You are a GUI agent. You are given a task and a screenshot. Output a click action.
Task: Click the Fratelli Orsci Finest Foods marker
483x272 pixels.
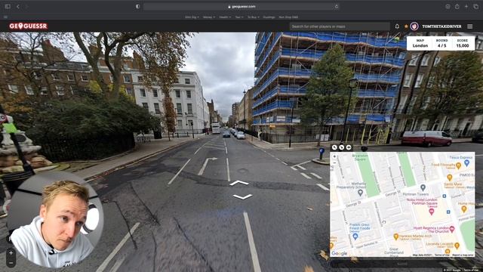(355, 236)
